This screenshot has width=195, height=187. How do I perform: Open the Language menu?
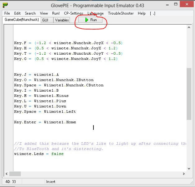pos(96,13)
